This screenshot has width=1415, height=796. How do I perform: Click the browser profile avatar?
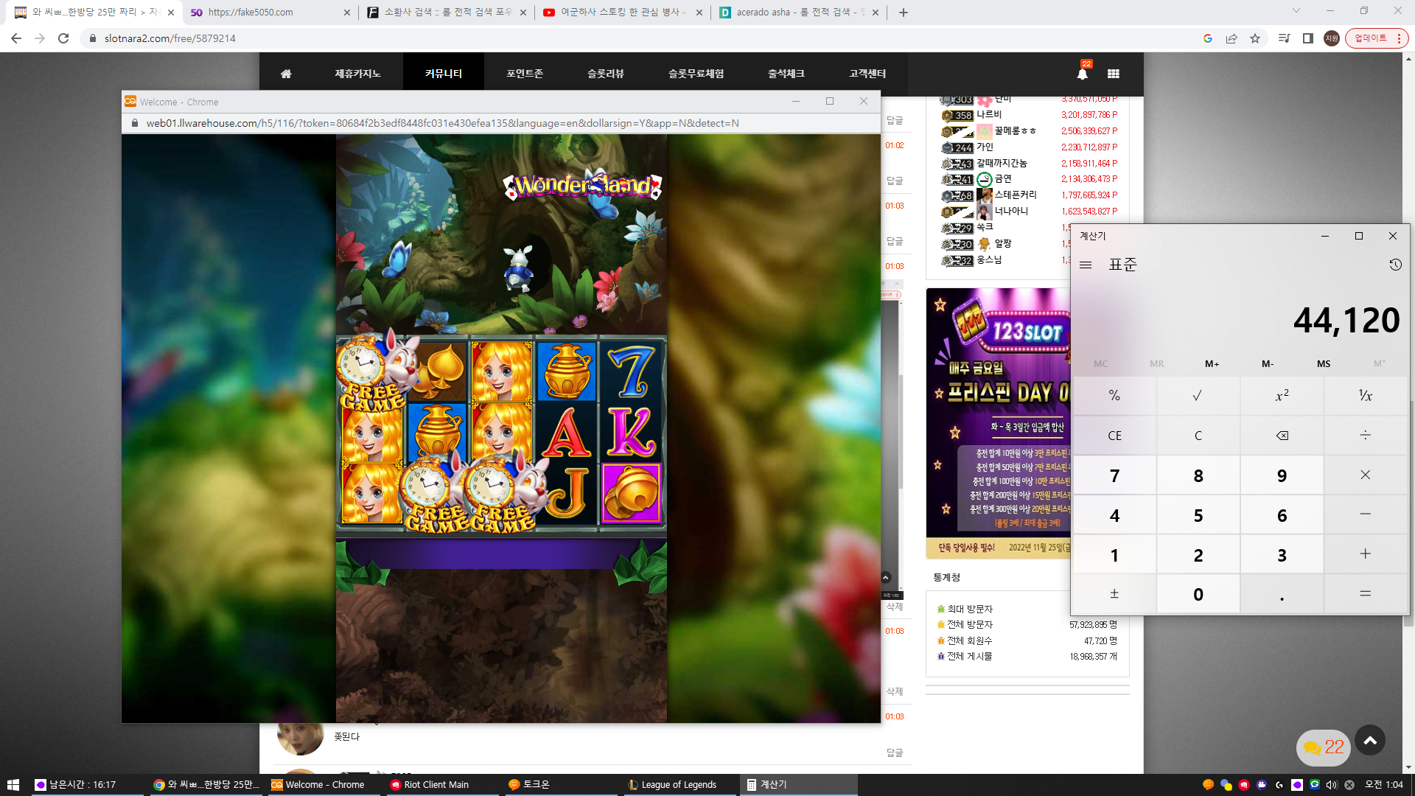1332,38
